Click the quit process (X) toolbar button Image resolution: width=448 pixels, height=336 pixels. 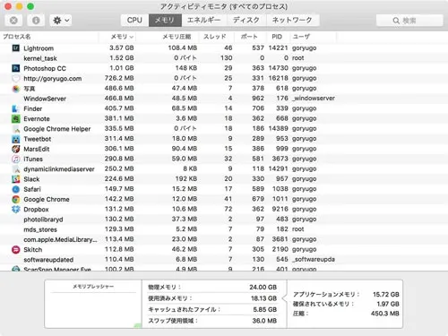pyautogui.click(x=13, y=21)
